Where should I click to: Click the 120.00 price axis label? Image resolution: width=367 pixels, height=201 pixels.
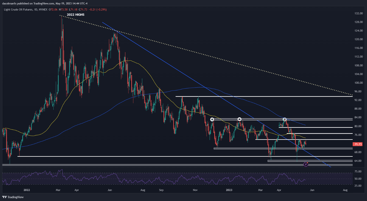tap(359, 39)
